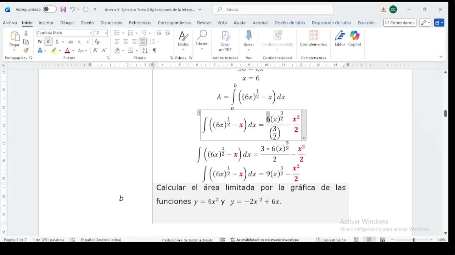This screenshot has width=455, height=255.
Task: Open the Editor tool
Action: (339, 35)
